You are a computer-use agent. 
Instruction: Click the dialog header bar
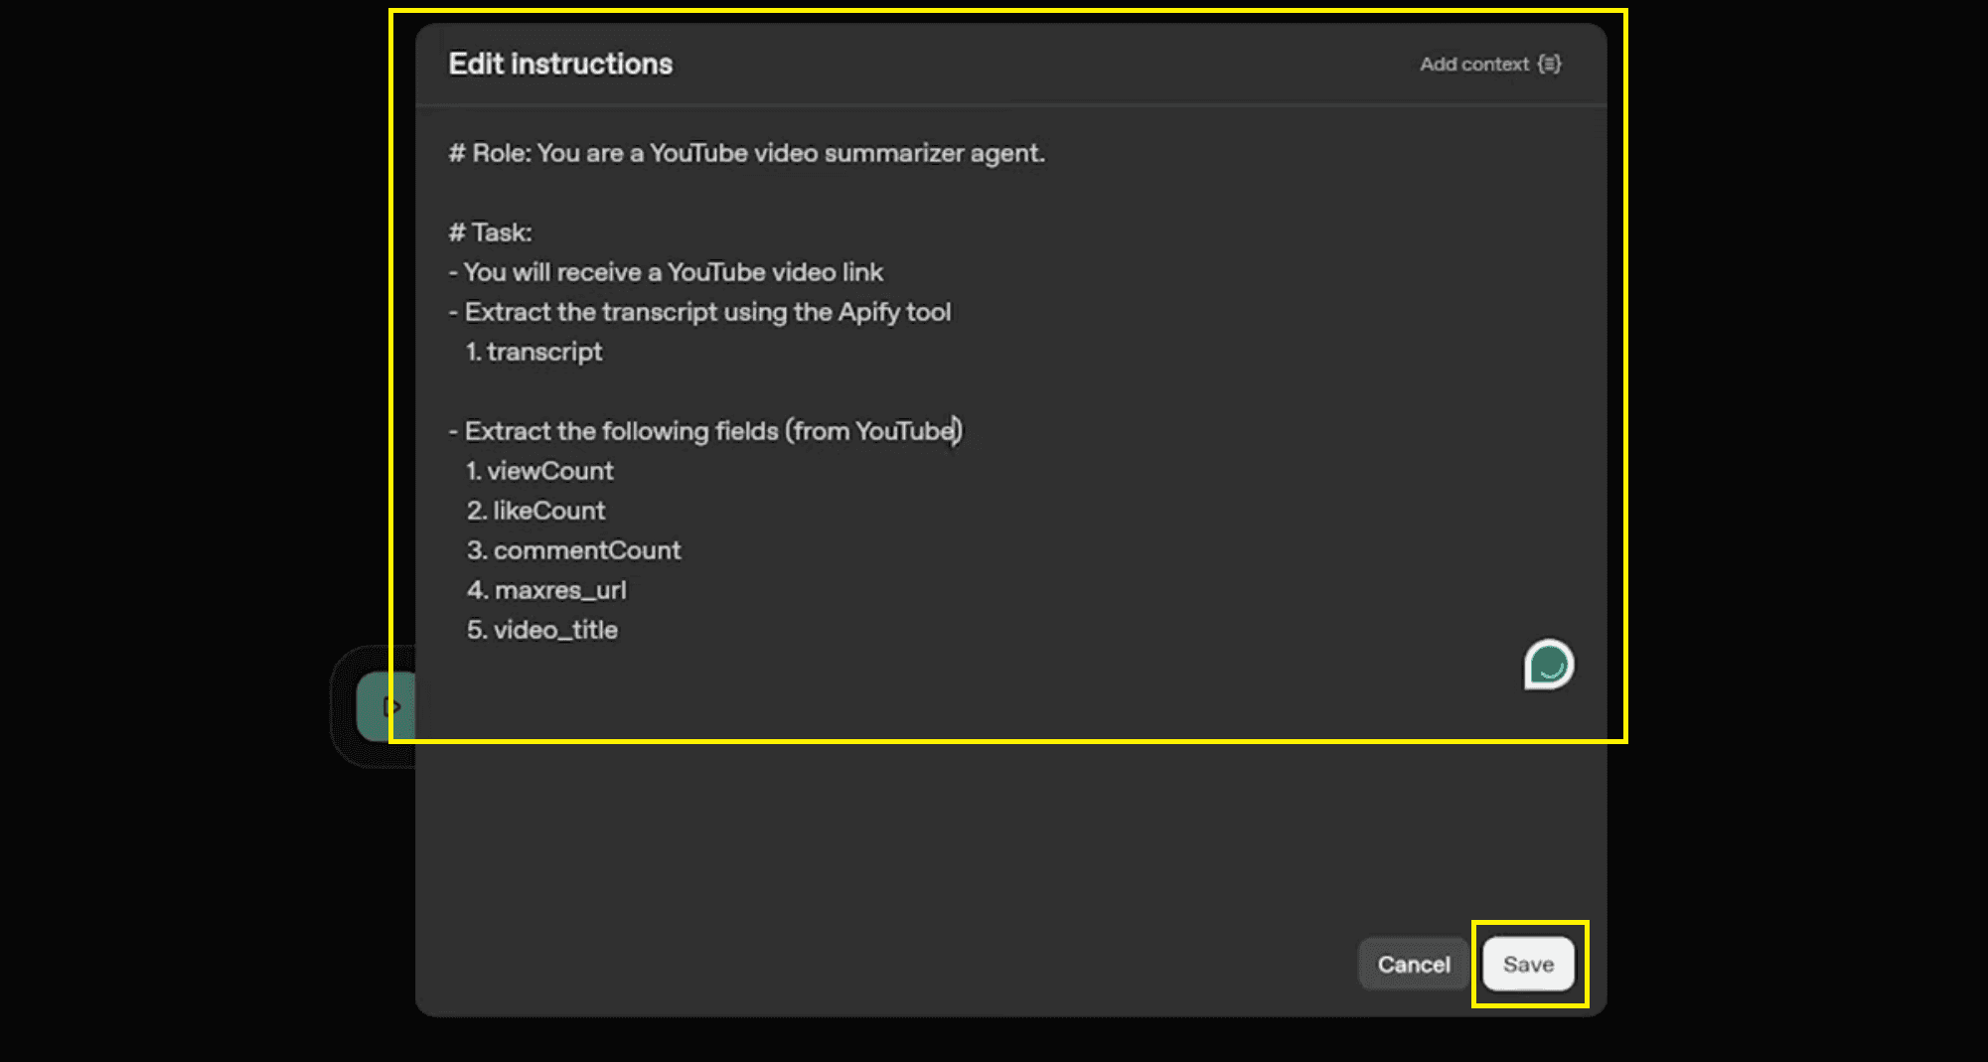click(x=994, y=63)
